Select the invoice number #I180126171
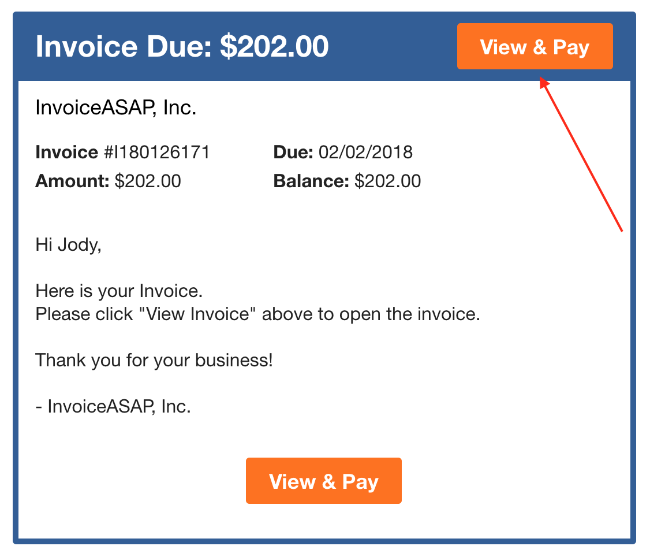This screenshot has height=557, width=650. click(x=156, y=153)
